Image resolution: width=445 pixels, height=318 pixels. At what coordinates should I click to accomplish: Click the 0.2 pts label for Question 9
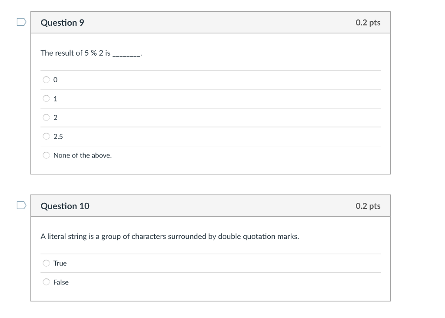[x=368, y=22]
